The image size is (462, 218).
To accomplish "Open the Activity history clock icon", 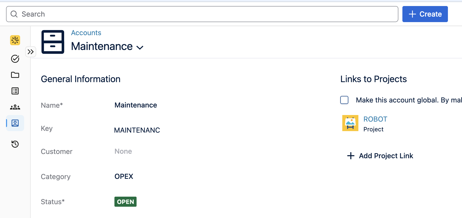I will coord(15,144).
